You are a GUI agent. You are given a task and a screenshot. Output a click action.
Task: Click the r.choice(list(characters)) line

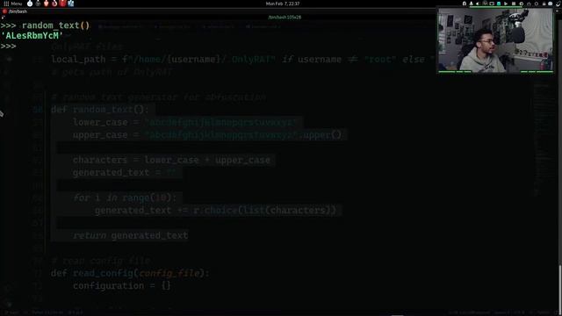click(x=216, y=211)
